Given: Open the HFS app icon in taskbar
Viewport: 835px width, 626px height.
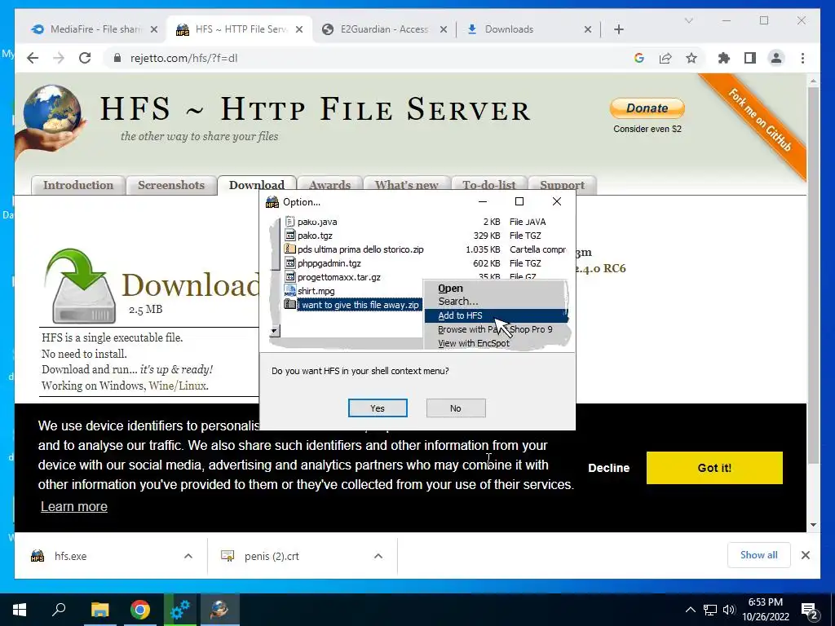Looking at the screenshot, I should pos(220,610).
